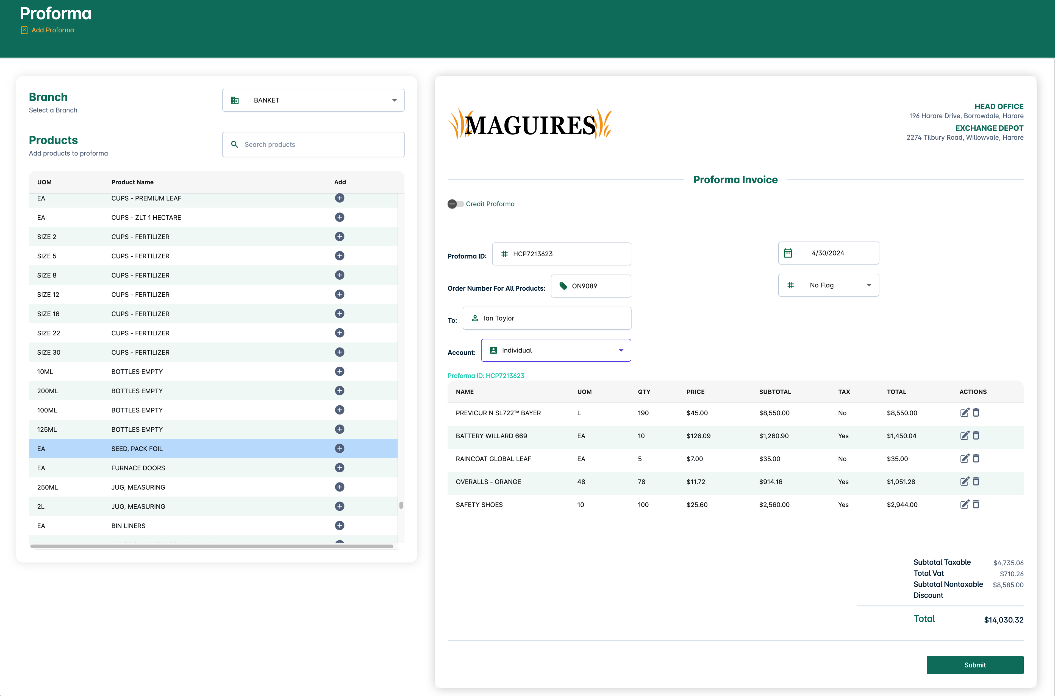Click the date field 4/30/2024

(828, 253)
